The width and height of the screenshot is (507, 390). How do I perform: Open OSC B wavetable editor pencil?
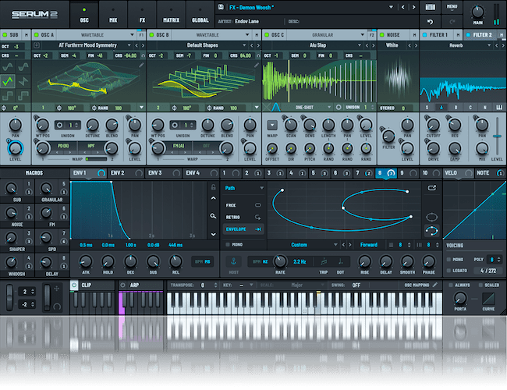click(x=257, y=66)
